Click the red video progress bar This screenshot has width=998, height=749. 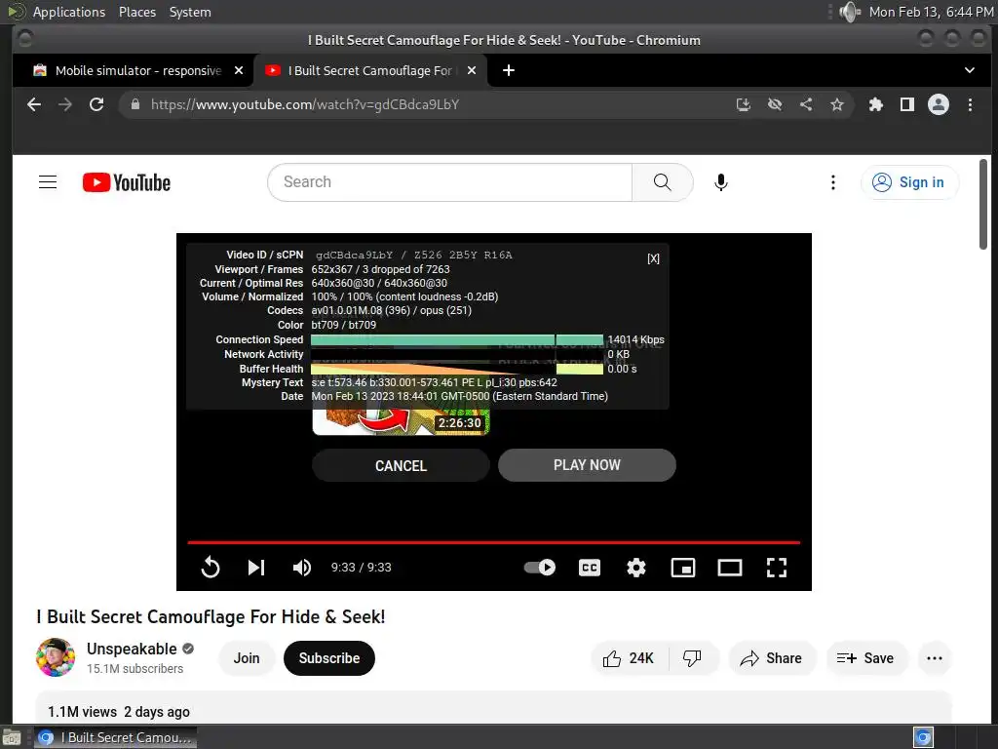tap(494, 542)
